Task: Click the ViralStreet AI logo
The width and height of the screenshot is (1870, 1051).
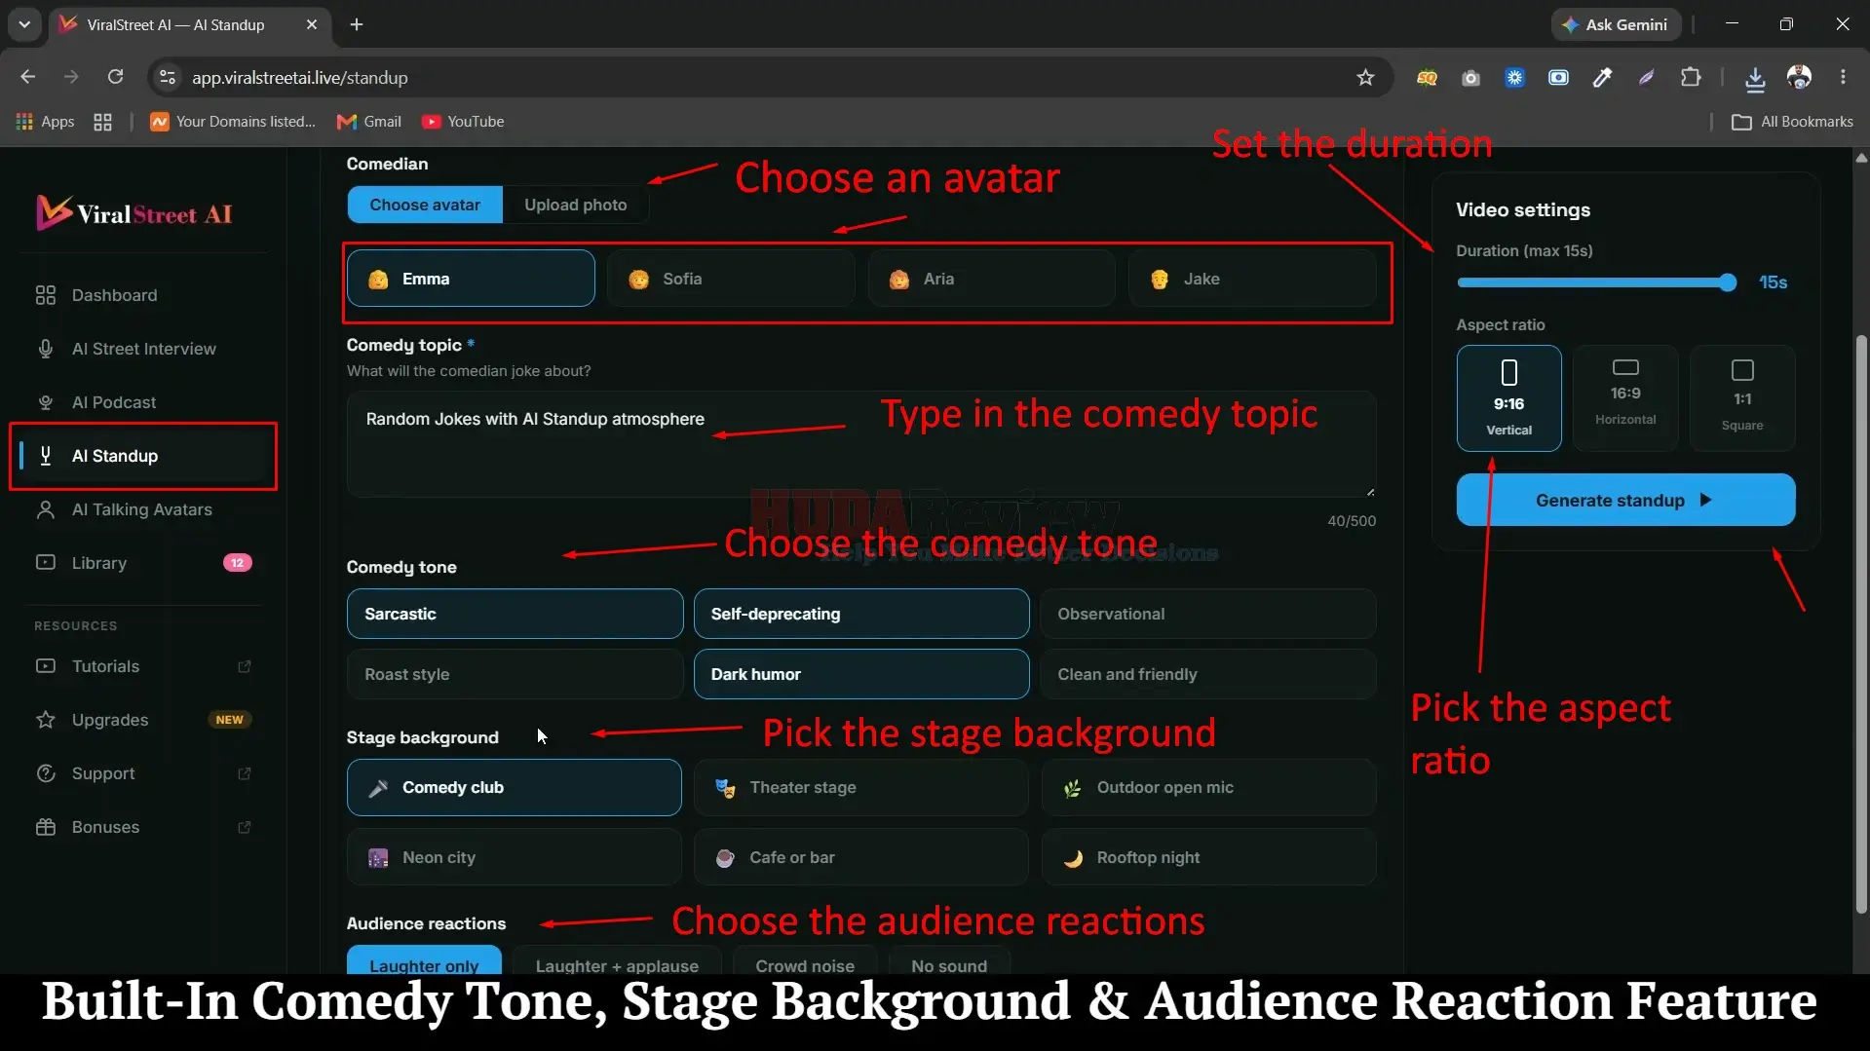Action: 134,212
